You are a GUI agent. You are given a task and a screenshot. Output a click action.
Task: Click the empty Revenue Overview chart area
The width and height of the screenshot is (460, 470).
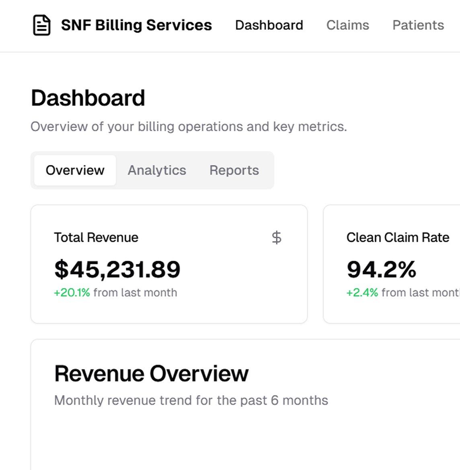point(241,443)
